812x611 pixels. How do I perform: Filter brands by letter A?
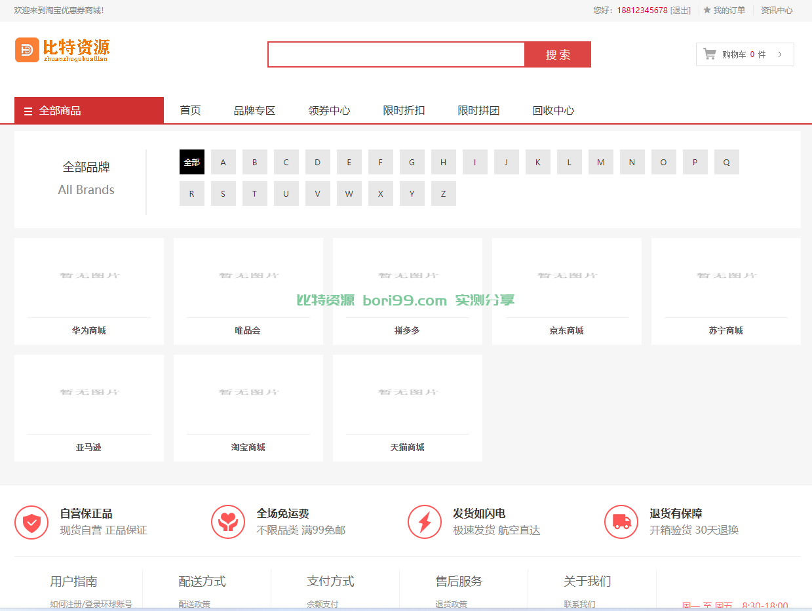(x=223, y=162)
